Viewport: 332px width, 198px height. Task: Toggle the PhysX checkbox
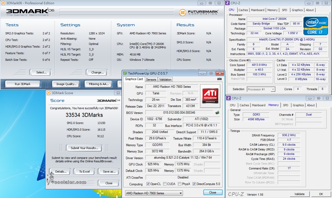[180, 184]
